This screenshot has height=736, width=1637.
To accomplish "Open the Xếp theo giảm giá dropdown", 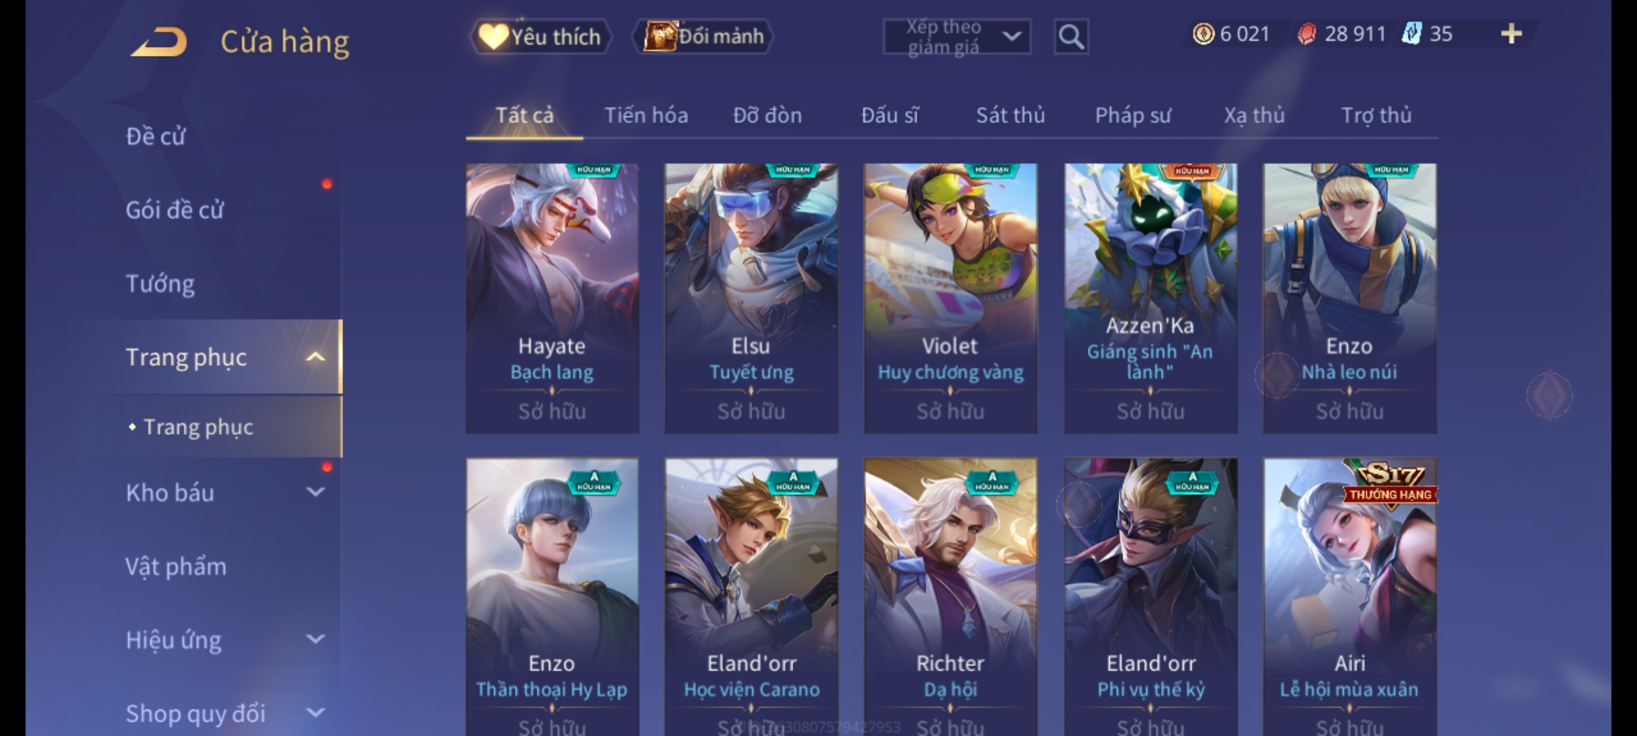I will point(957,37).
